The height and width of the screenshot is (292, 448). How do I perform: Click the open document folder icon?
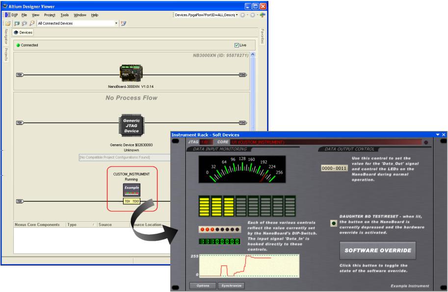8,23
